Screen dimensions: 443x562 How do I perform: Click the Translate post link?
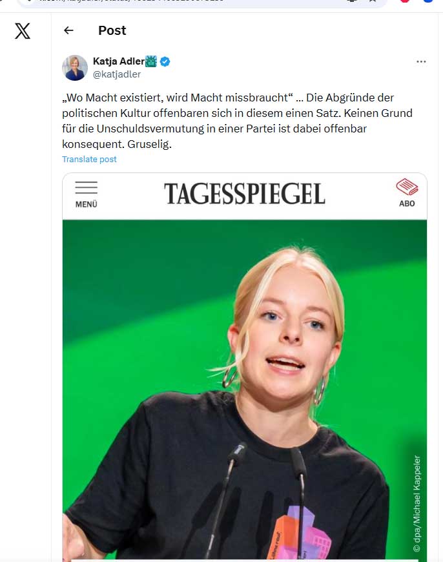[89, 159]
